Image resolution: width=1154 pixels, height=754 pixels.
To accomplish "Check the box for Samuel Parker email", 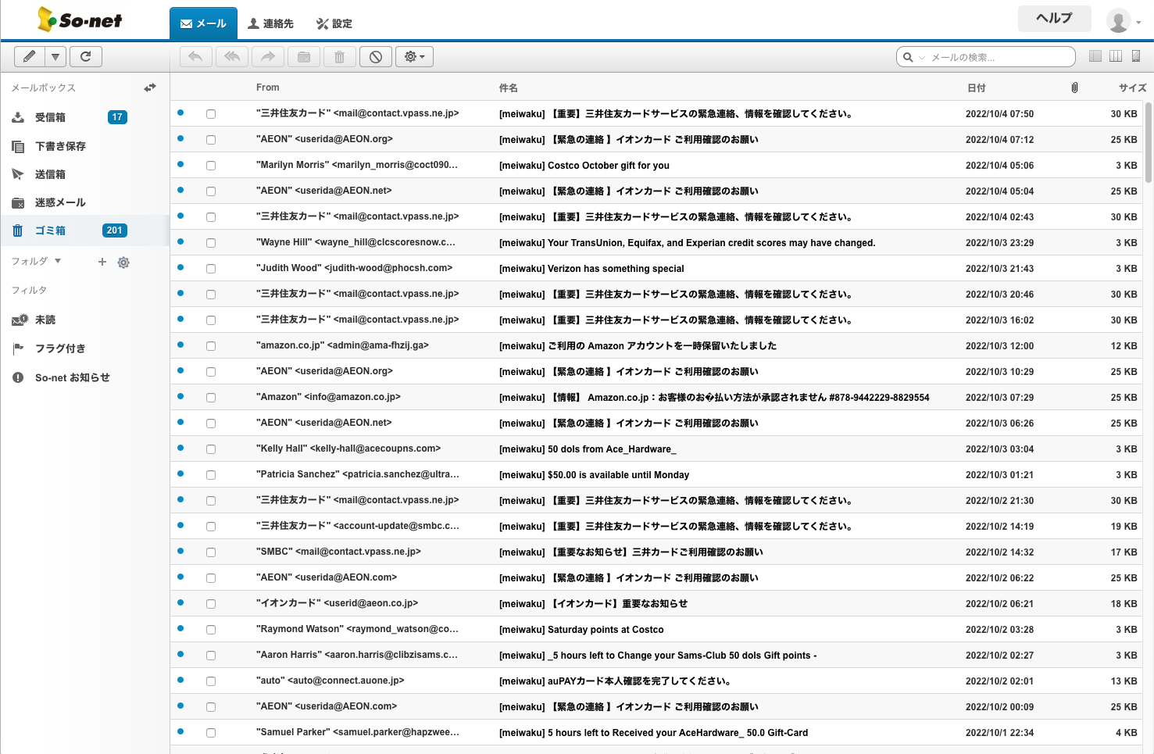I will point(211,733).
